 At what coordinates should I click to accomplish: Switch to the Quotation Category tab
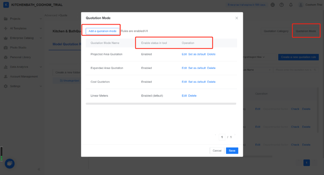[x=276, y=31]
